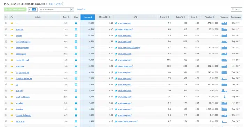Toggle the checkmark selection counter button
Viewport: 244px width, 127px height.
[x=33, y=9]
